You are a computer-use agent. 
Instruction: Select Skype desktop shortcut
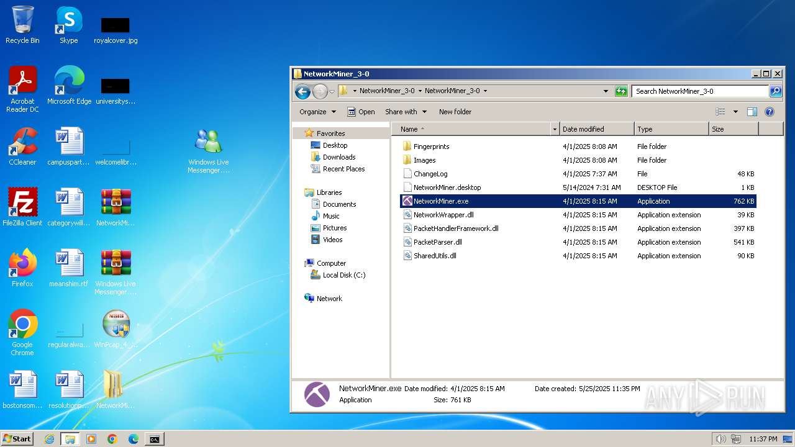(x=69, y=25)
